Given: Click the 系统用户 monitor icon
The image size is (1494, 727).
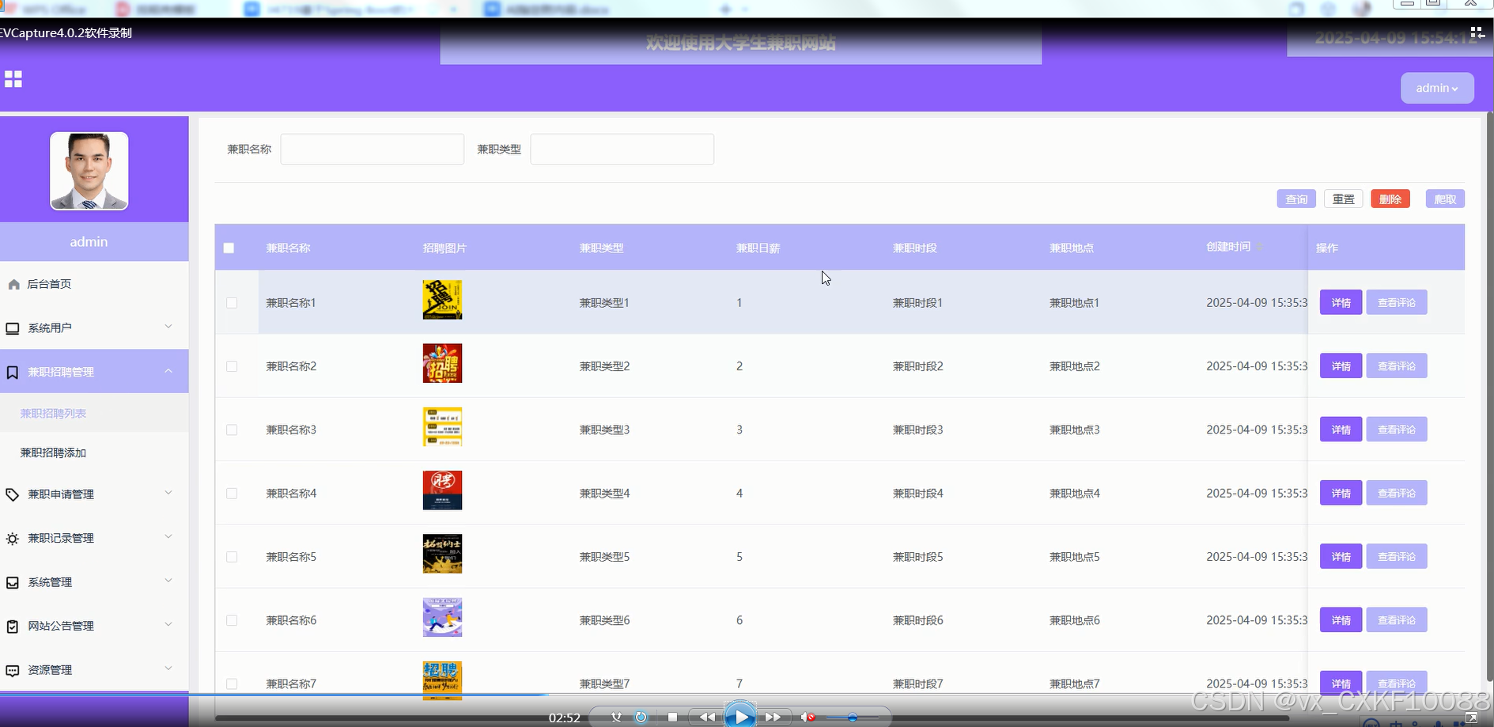Looking at the screenshot, I should (13, 328).
